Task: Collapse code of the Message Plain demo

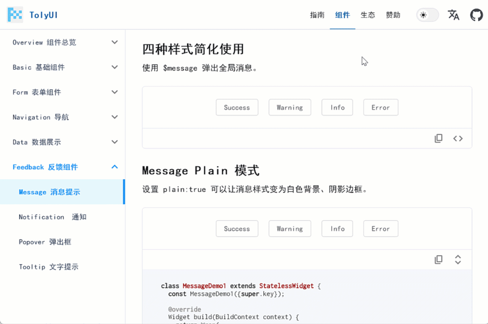Action: coord(458,260)
